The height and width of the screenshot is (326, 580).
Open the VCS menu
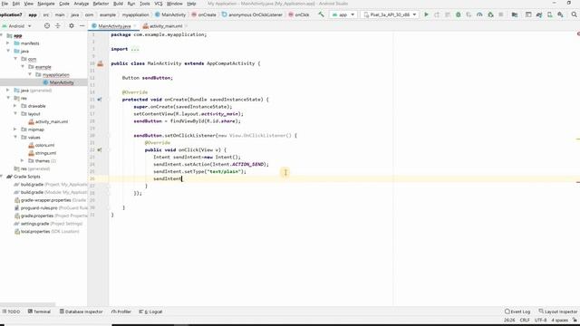[x=159, y=4]
